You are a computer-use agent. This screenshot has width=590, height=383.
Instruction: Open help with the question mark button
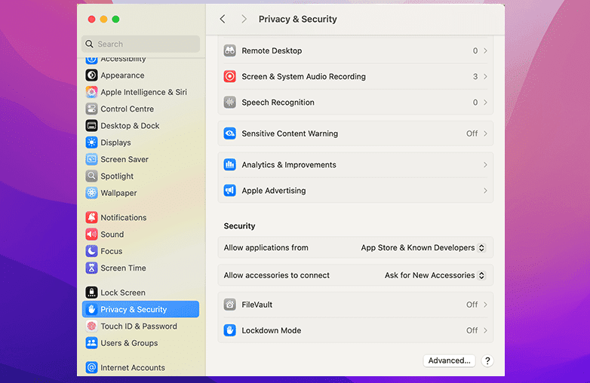pos(487,361)
